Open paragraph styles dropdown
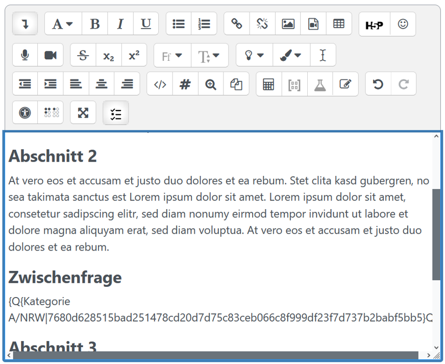Image resolution: width=445 pixels, height=364 pixels. [63, 24]
